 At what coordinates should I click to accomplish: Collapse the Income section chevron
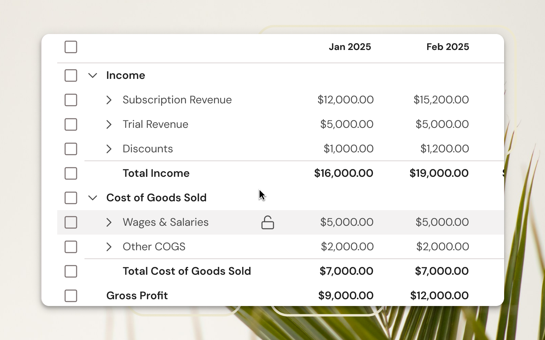pyautogui.click(x=93, y=75)
